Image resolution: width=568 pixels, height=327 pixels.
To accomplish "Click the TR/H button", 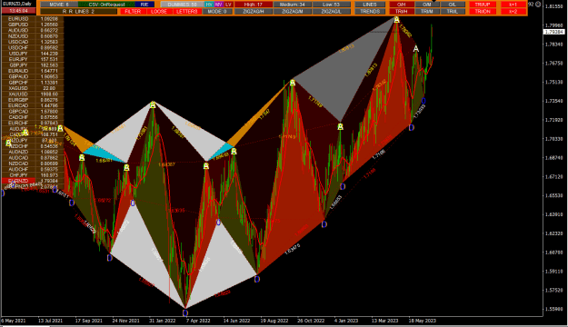I will [401, 12].
